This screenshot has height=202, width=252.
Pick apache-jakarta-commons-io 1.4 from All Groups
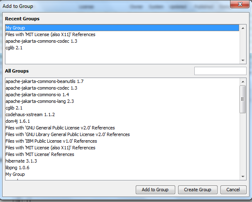(37, 95)
